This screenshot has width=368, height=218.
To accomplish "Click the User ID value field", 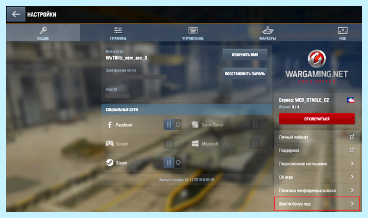I will coord(118,96).
